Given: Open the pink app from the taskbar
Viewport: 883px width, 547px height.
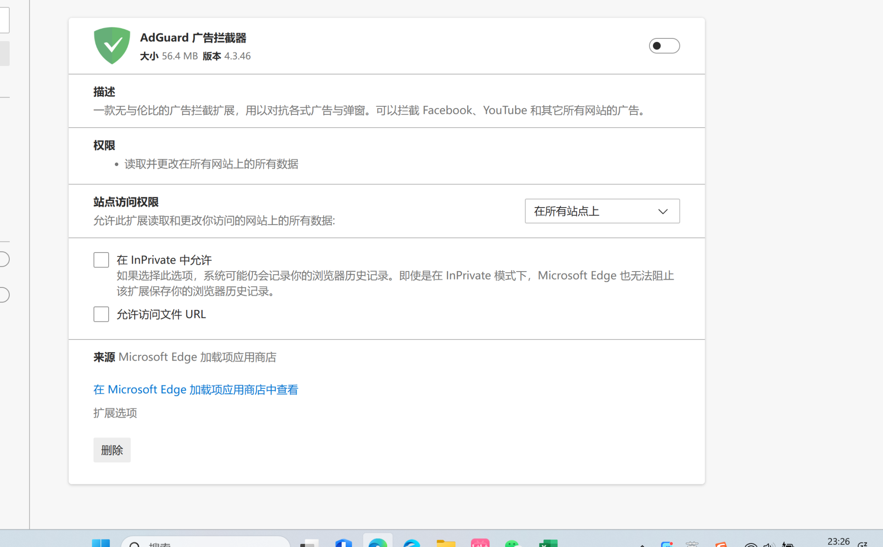Looking at the screenshot, I should click(480, 544).
